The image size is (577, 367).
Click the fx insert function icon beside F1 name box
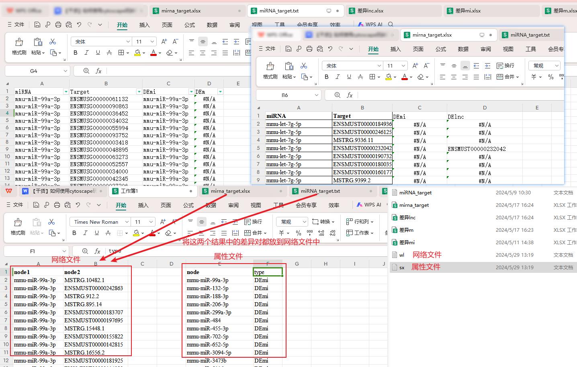pos(97,251)
